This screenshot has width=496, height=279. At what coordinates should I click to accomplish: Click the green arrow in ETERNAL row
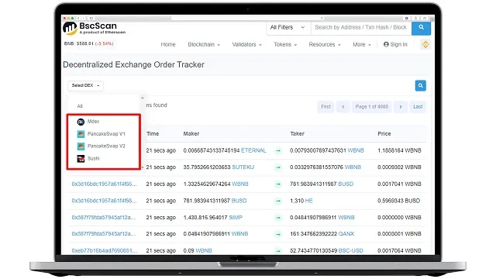pos(278,150)
